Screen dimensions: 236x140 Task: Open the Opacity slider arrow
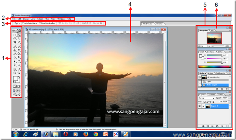tap(229, 98)
